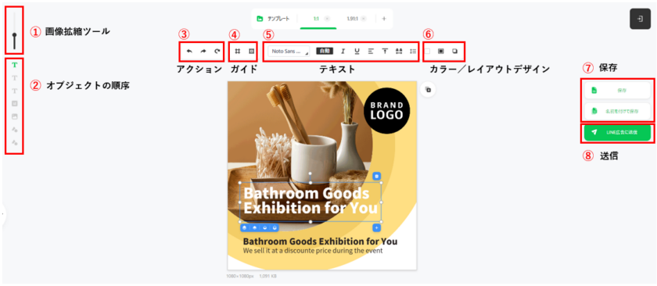Select the framed picture layer icon
The height and width of the screenshot is (286, 657).
coord(15,116)
